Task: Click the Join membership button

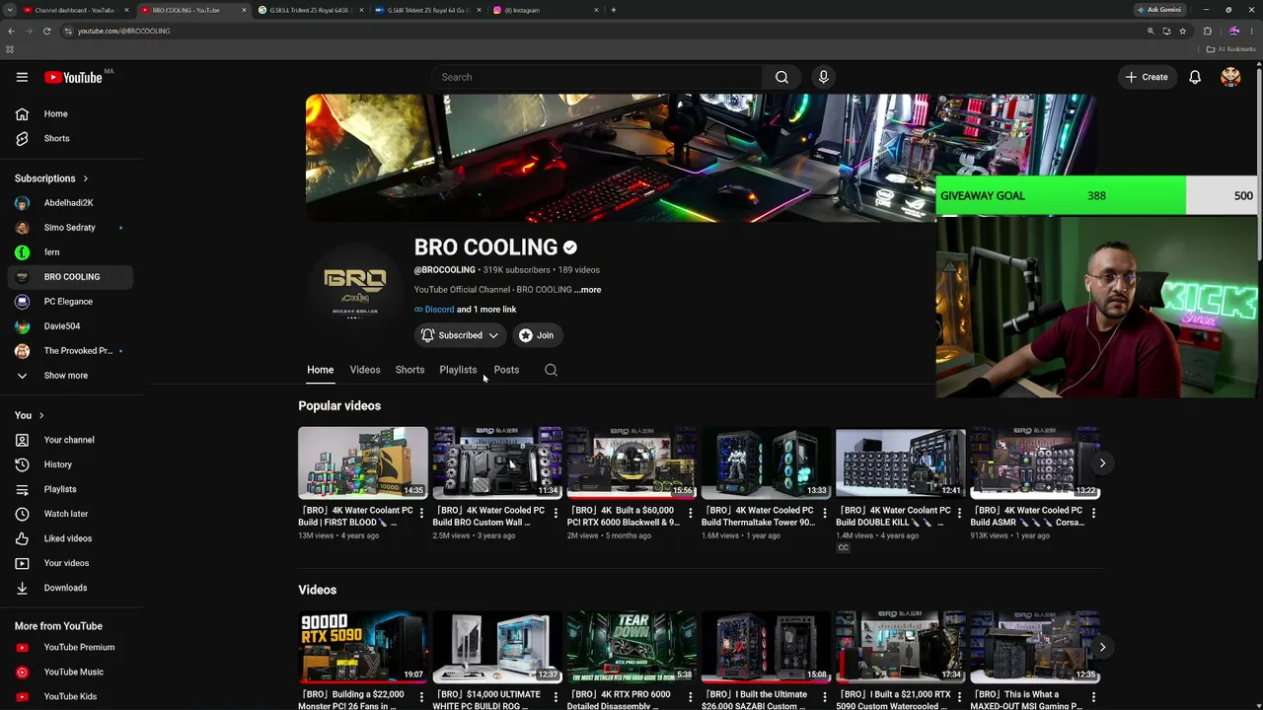Action: click(538, 335)
